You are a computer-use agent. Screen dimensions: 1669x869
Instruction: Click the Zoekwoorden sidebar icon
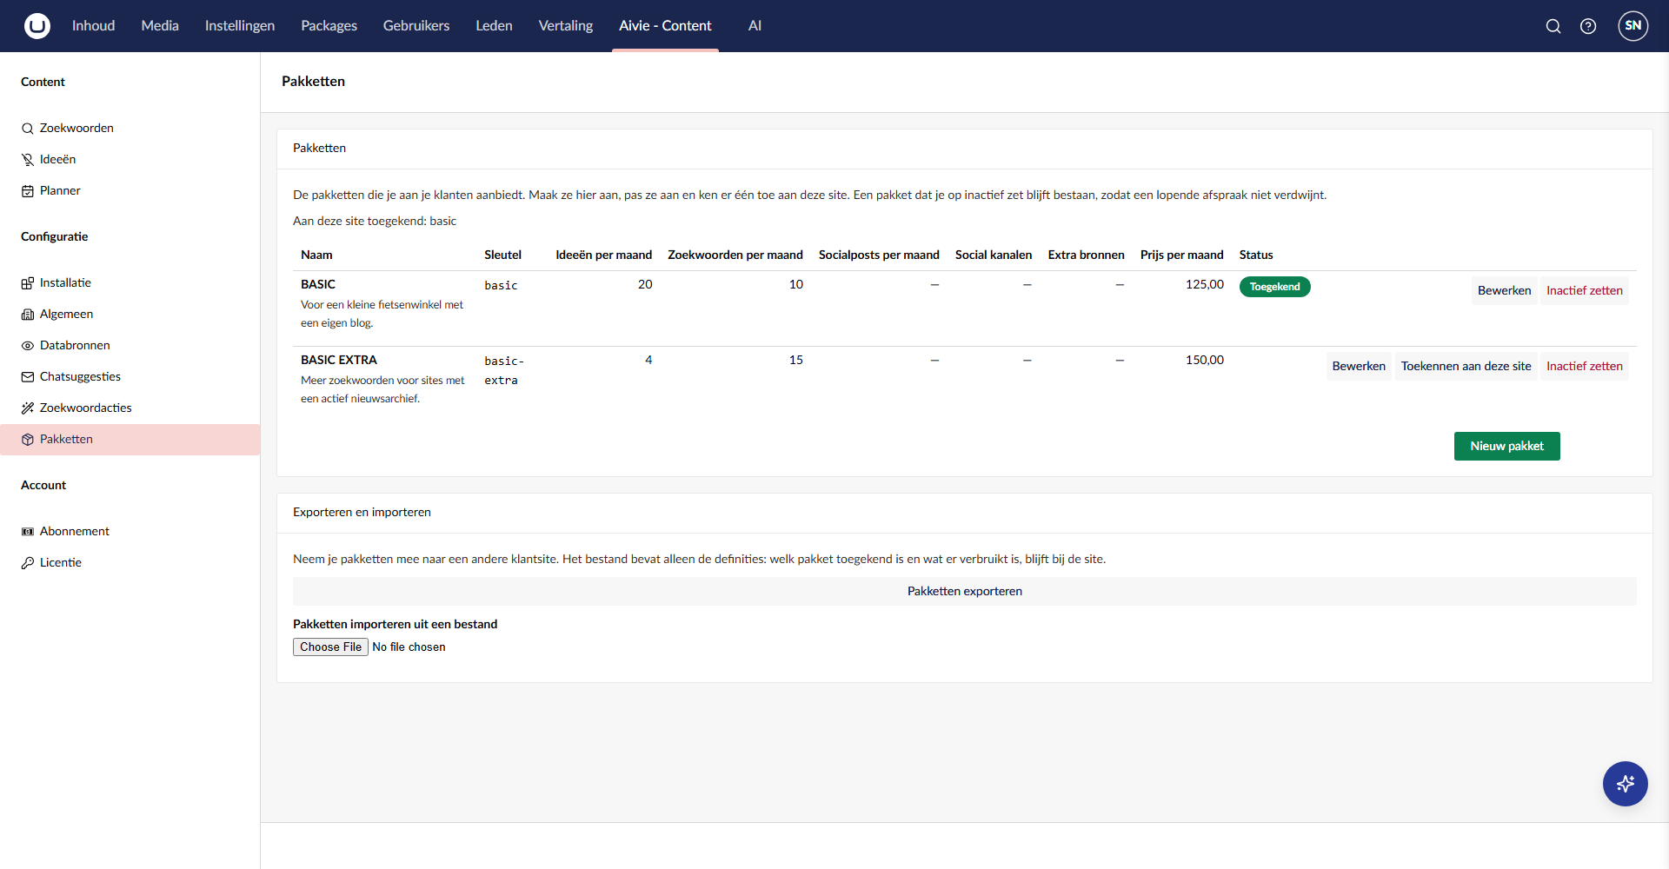(x=28, y=129)
